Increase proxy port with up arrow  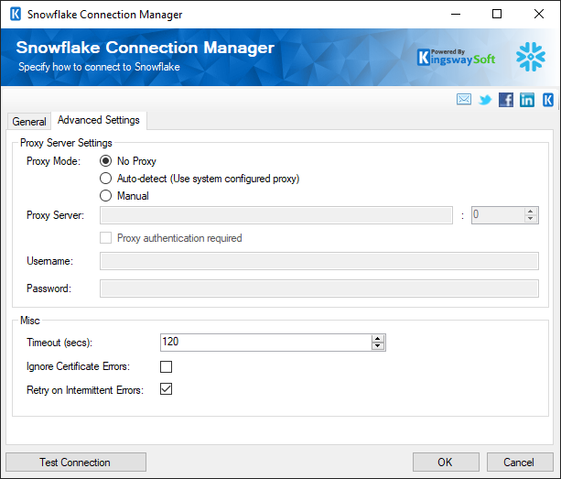tap(530, 212)
